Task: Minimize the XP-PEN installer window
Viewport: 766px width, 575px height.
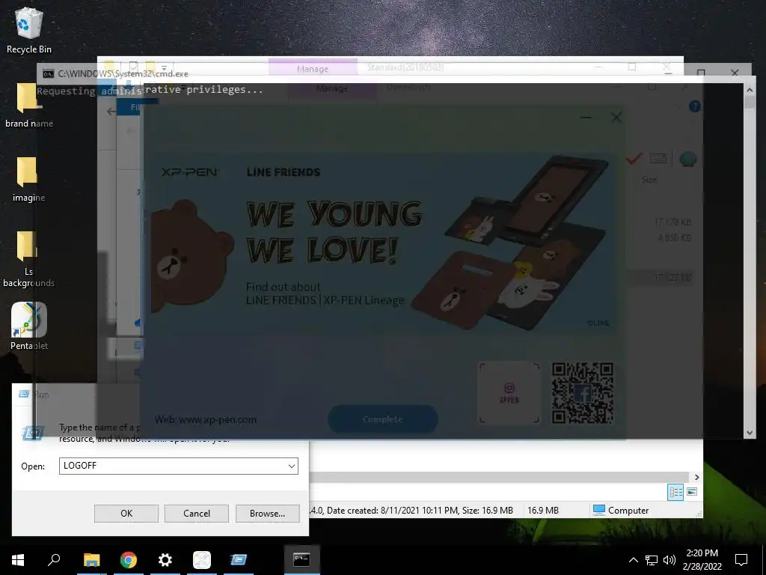Action: coord(586,118)
